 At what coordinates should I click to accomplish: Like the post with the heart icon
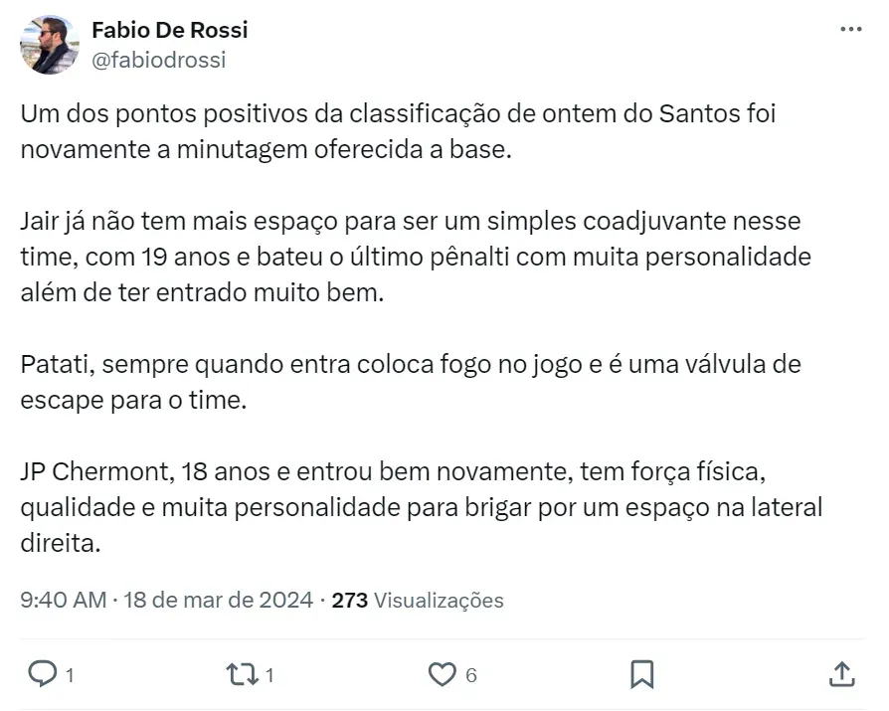click(441, 674)
